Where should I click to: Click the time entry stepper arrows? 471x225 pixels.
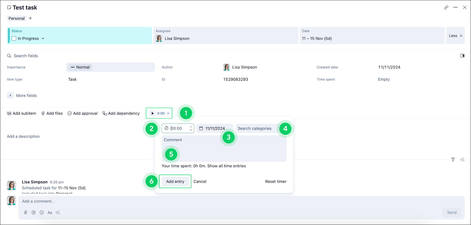coord(191,128)
